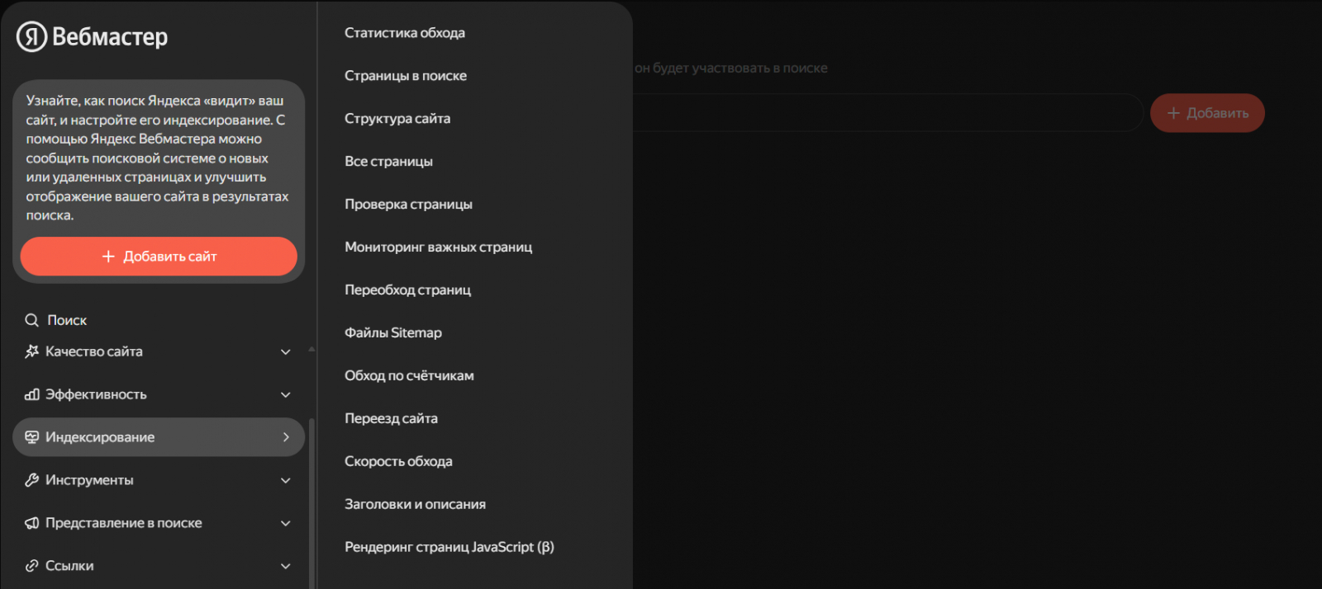The height and width of the screenshot is (589, 1322).
Task: Click the Инструменты wrench icon
Action: pyautogui.click(x=32, y=480)
